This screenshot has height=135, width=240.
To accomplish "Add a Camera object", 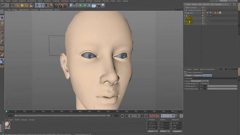I will 98,6.
